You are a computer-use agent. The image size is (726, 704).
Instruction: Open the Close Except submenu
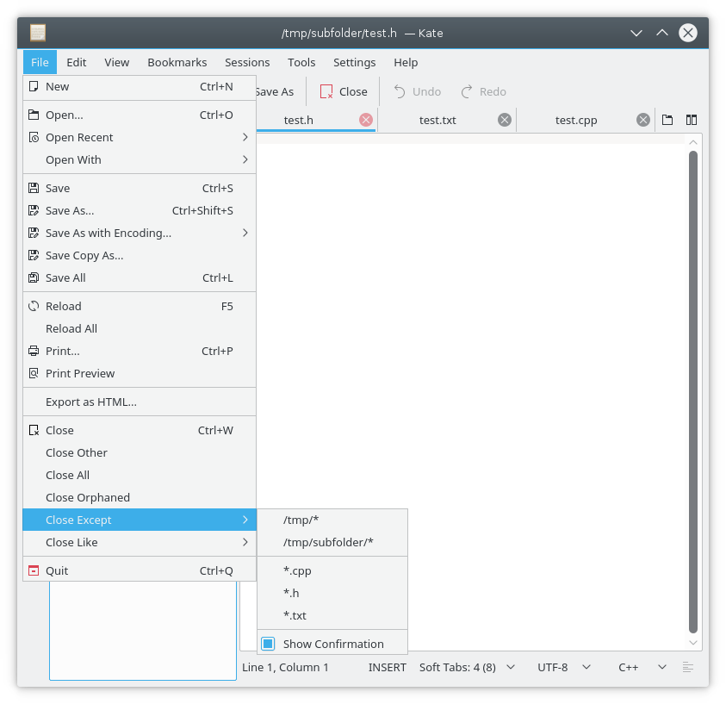(140, 520)
